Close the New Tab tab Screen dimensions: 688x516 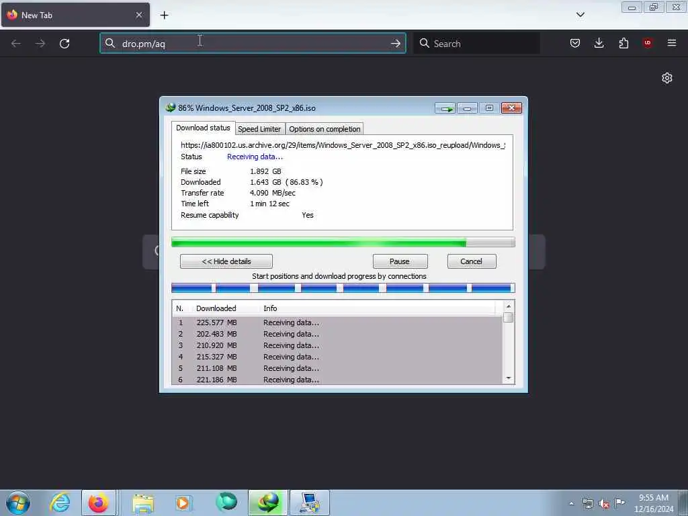click(x=139, y=15)
